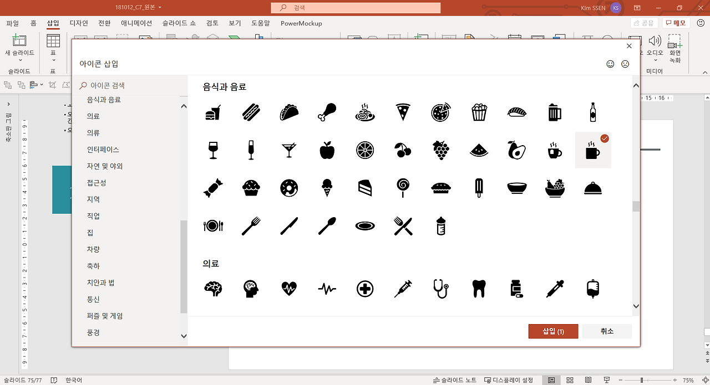Select the avocado icon
Viewport: 710px width, 385px height.
click(516, 150)
